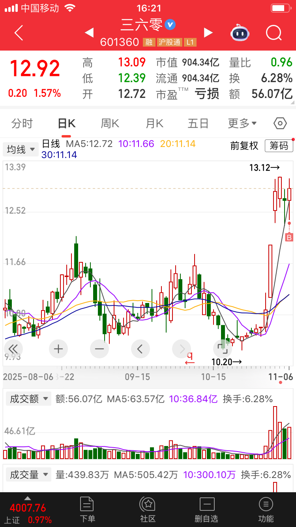The width and height of the screenshot is (296, 527).
Task: Open the robot assistant icon
Action: tap(240, 33)
